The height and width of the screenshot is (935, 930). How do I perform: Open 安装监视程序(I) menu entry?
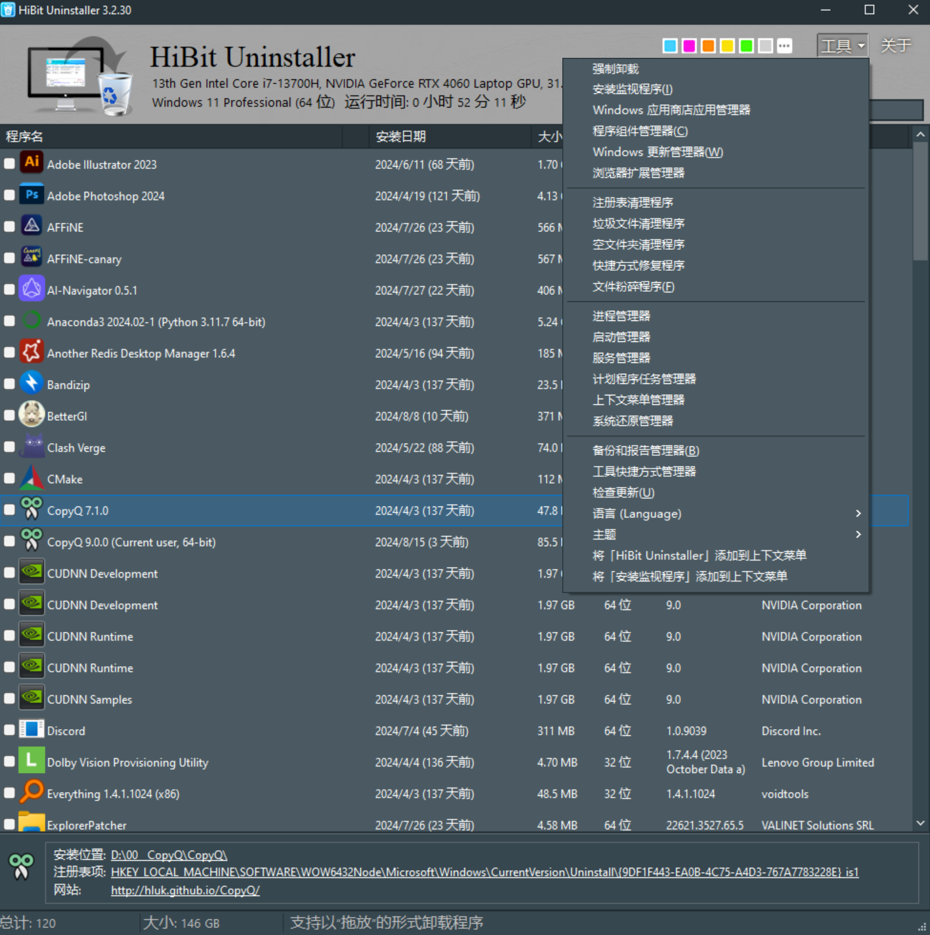pyautogui.click(x=716, y=90)
